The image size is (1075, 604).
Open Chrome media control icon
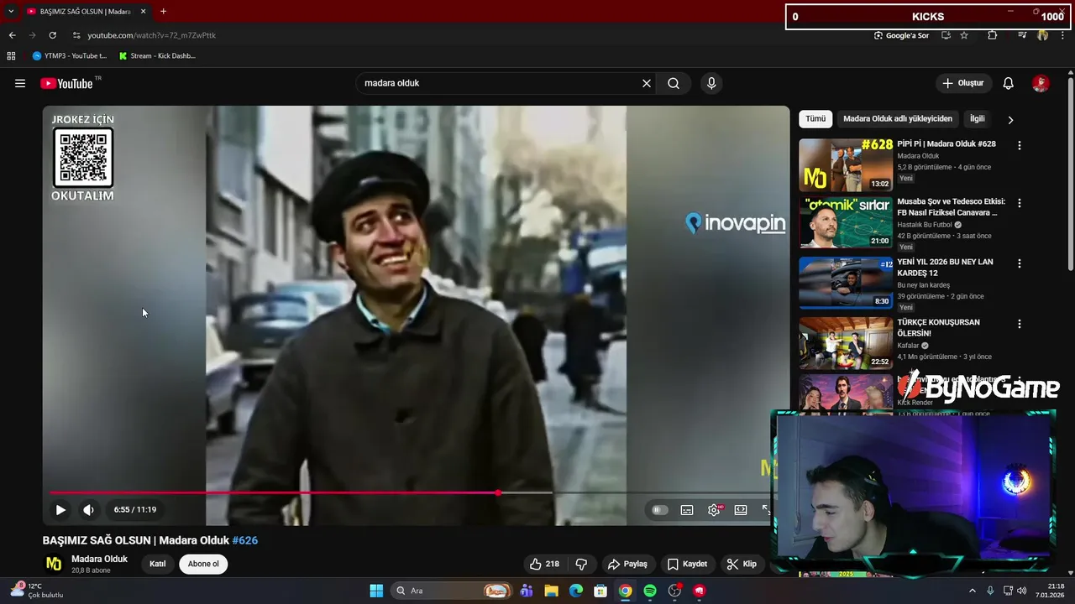[x=1022, y=35]
